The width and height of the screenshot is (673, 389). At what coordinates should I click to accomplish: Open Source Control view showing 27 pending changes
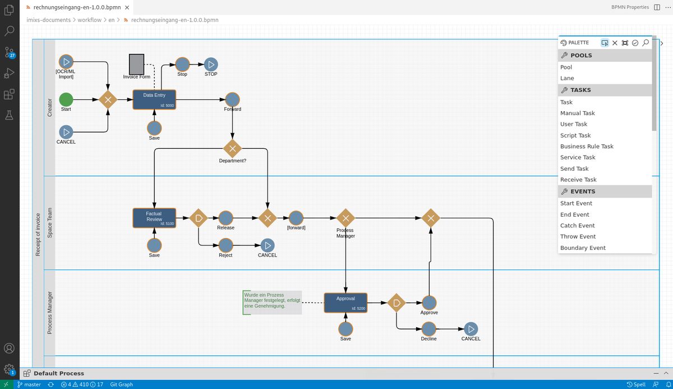(8, 54)
